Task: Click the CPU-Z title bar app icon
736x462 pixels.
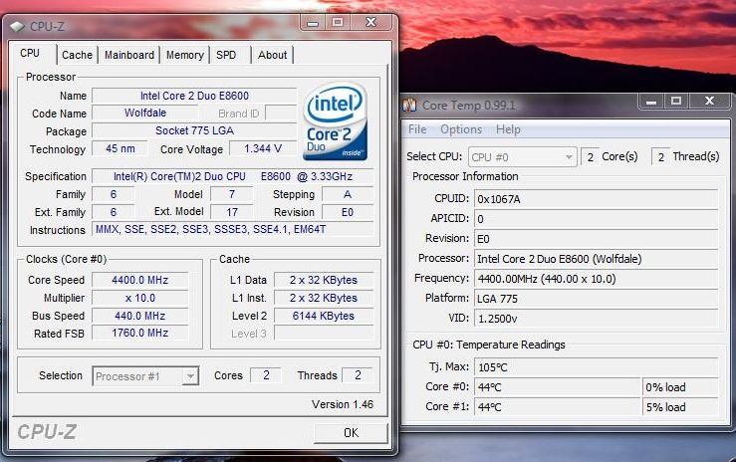Action: (17, 26)
